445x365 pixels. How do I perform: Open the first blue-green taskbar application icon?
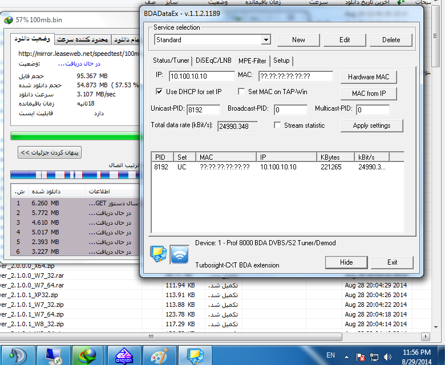pos(18,355)
